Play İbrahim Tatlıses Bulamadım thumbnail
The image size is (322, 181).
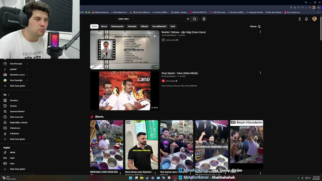pyautogui.click(x=125, y=50)
